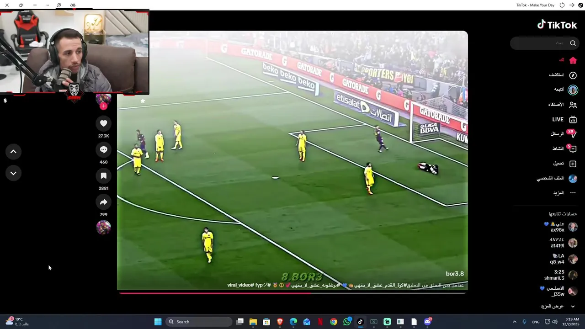Open the Upload plus icon

573,164
